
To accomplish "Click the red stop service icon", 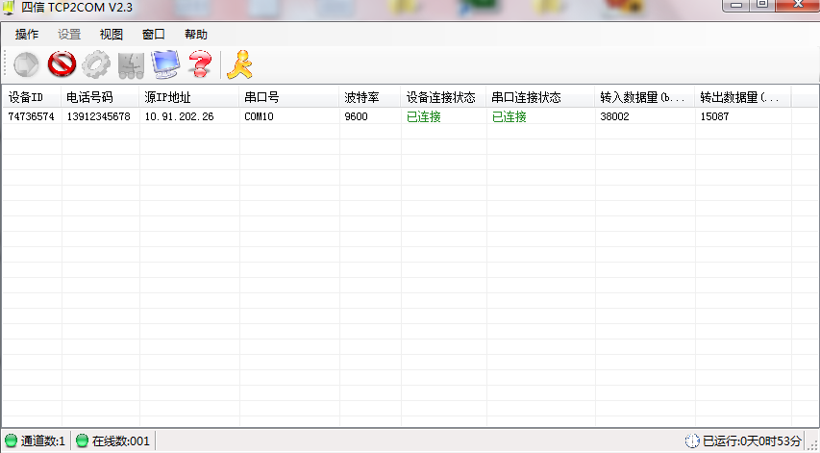I will (62, 64).
